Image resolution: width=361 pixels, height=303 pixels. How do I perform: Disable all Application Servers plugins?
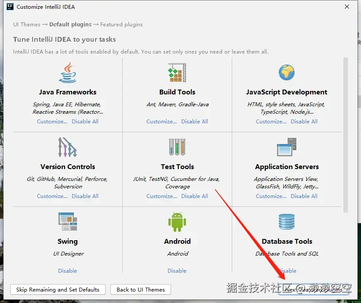tap(304, 196)
